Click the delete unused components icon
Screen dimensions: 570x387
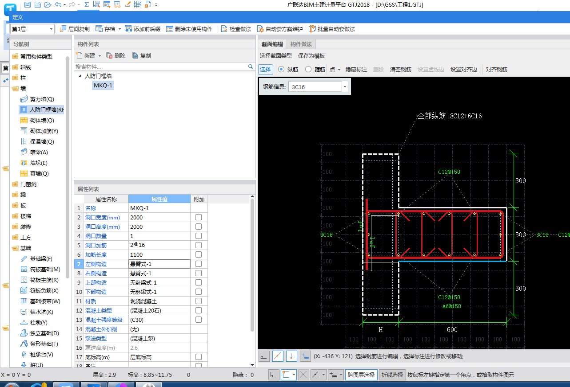170,29
